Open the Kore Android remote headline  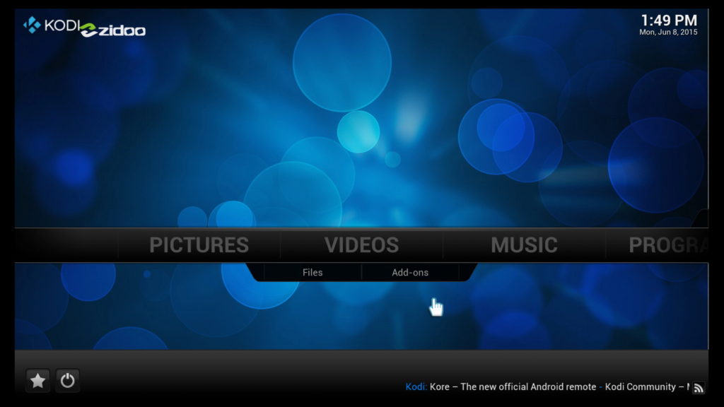pyautogui.click(x=513, y=387)
